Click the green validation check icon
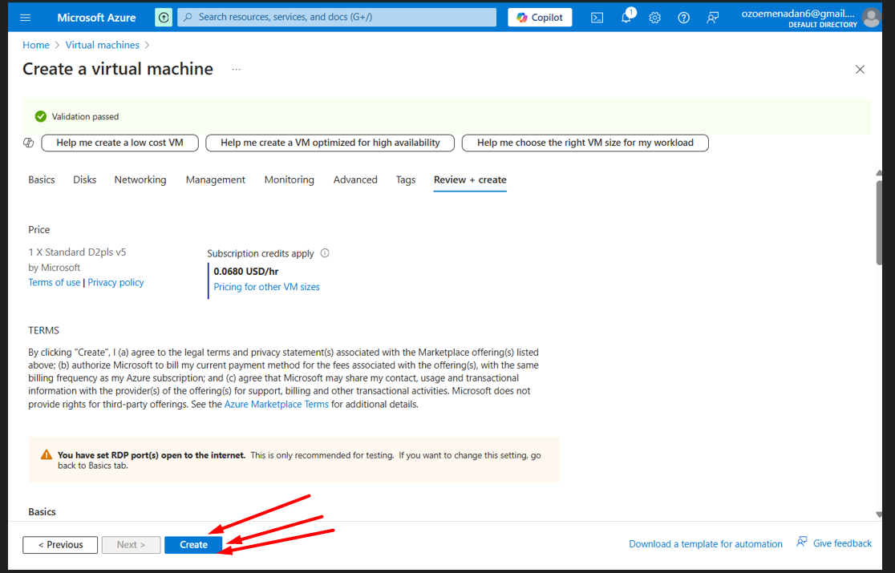Viewport: 895px width, 573px height. pyautogui.click(x=41, y=116)
